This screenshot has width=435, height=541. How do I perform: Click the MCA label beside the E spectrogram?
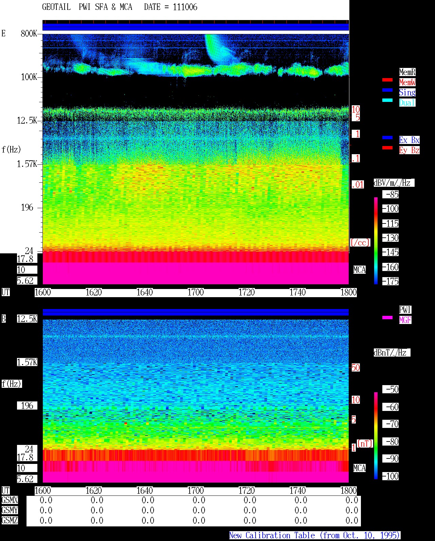pos(360,270)
